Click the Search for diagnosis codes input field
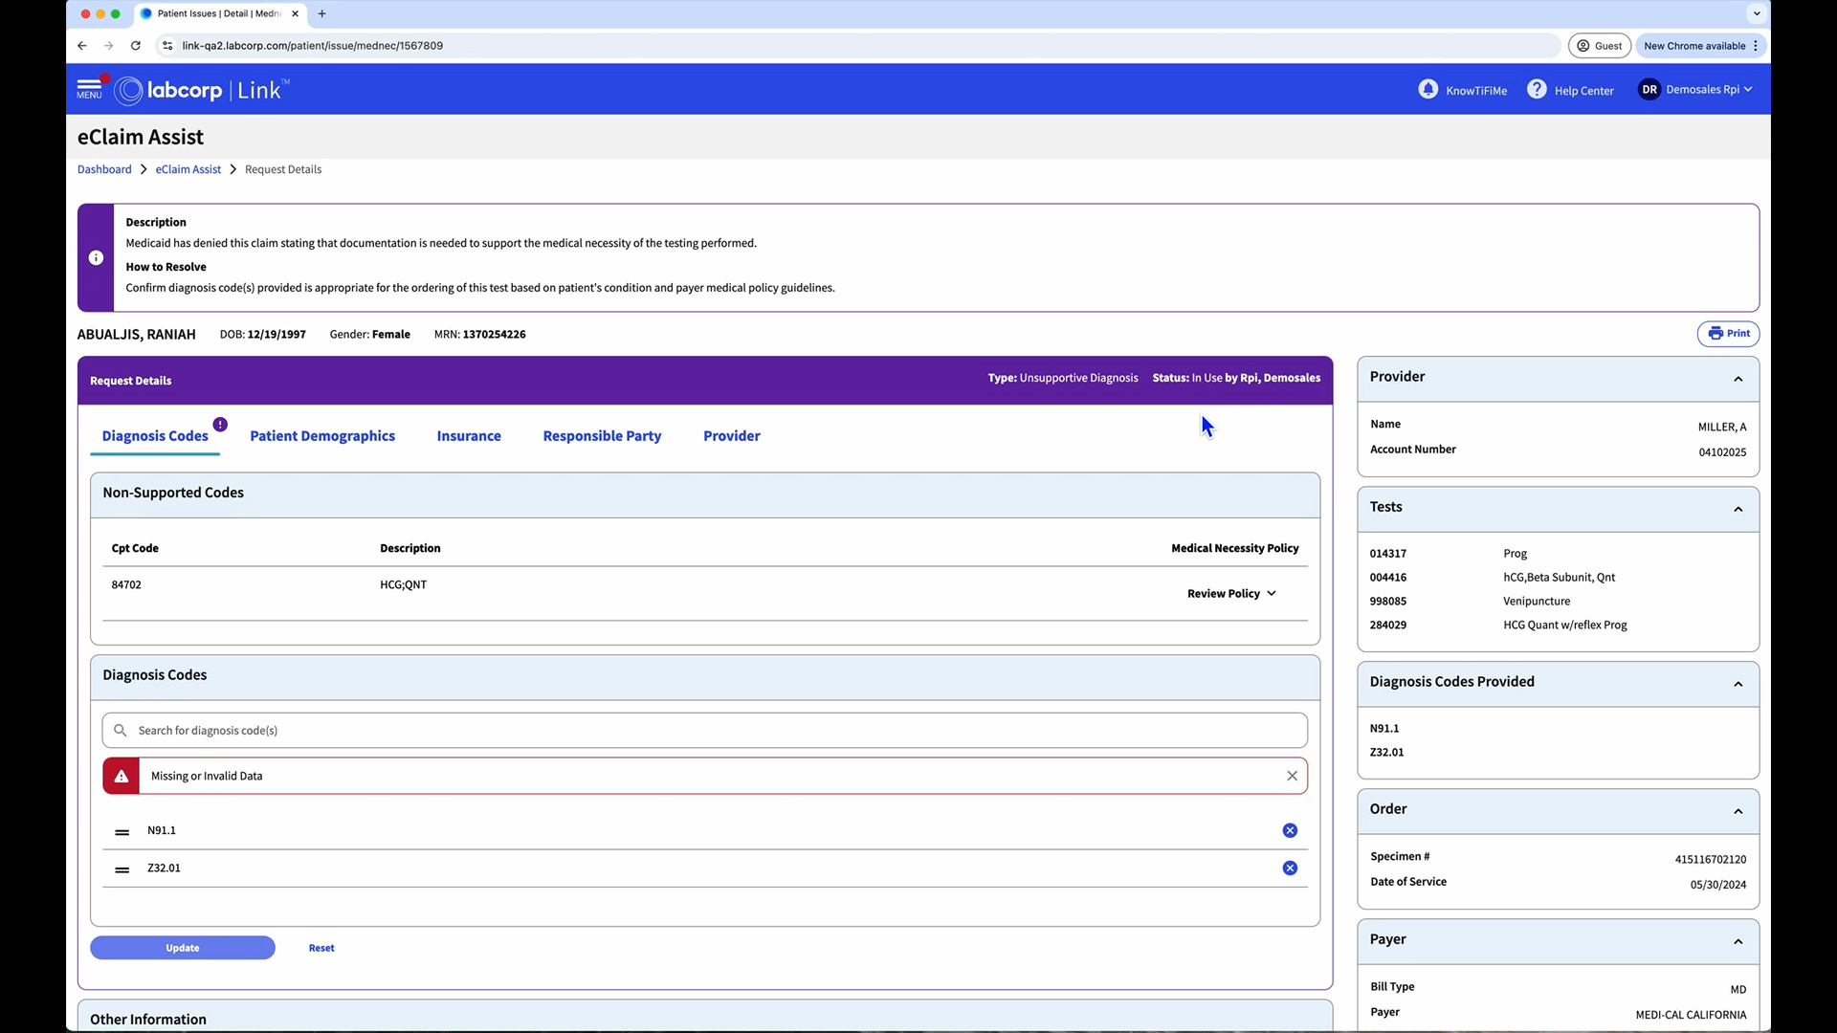Viewport: 1837px width, 1033px height. 704,731
